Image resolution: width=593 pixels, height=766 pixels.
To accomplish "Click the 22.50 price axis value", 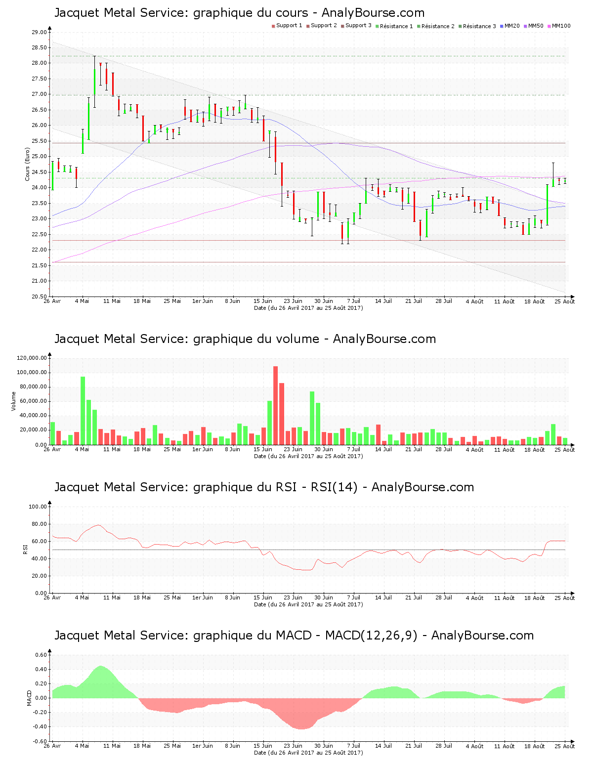I will (x=40, y=234).
